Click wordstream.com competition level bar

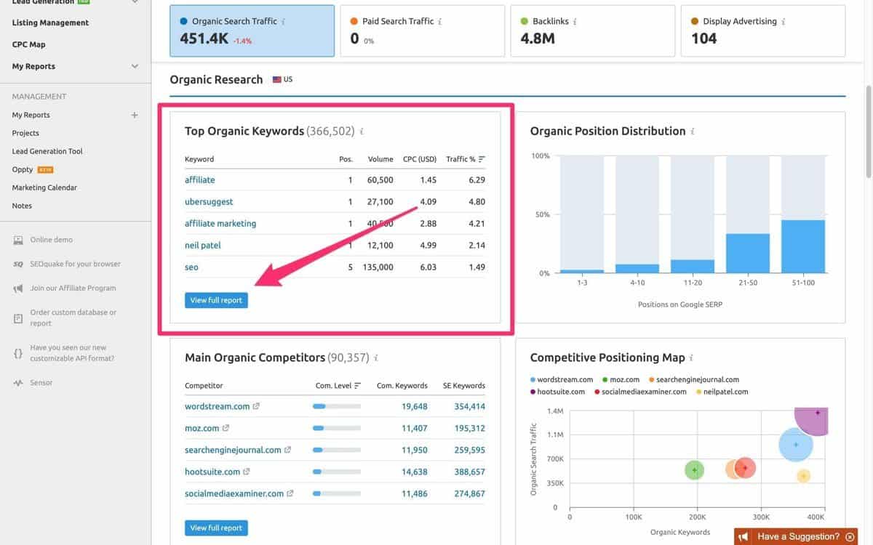[x=337, y=407]
